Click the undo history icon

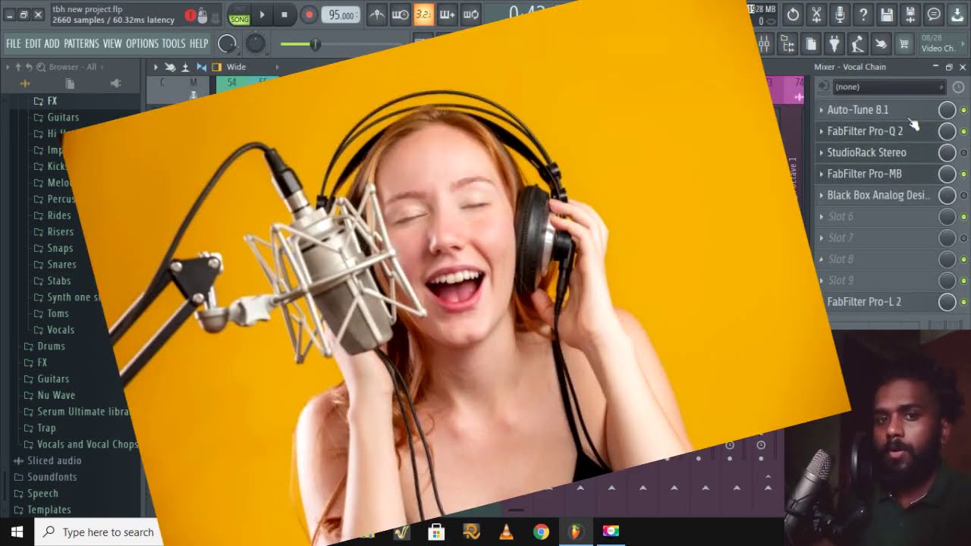point(793,14)
